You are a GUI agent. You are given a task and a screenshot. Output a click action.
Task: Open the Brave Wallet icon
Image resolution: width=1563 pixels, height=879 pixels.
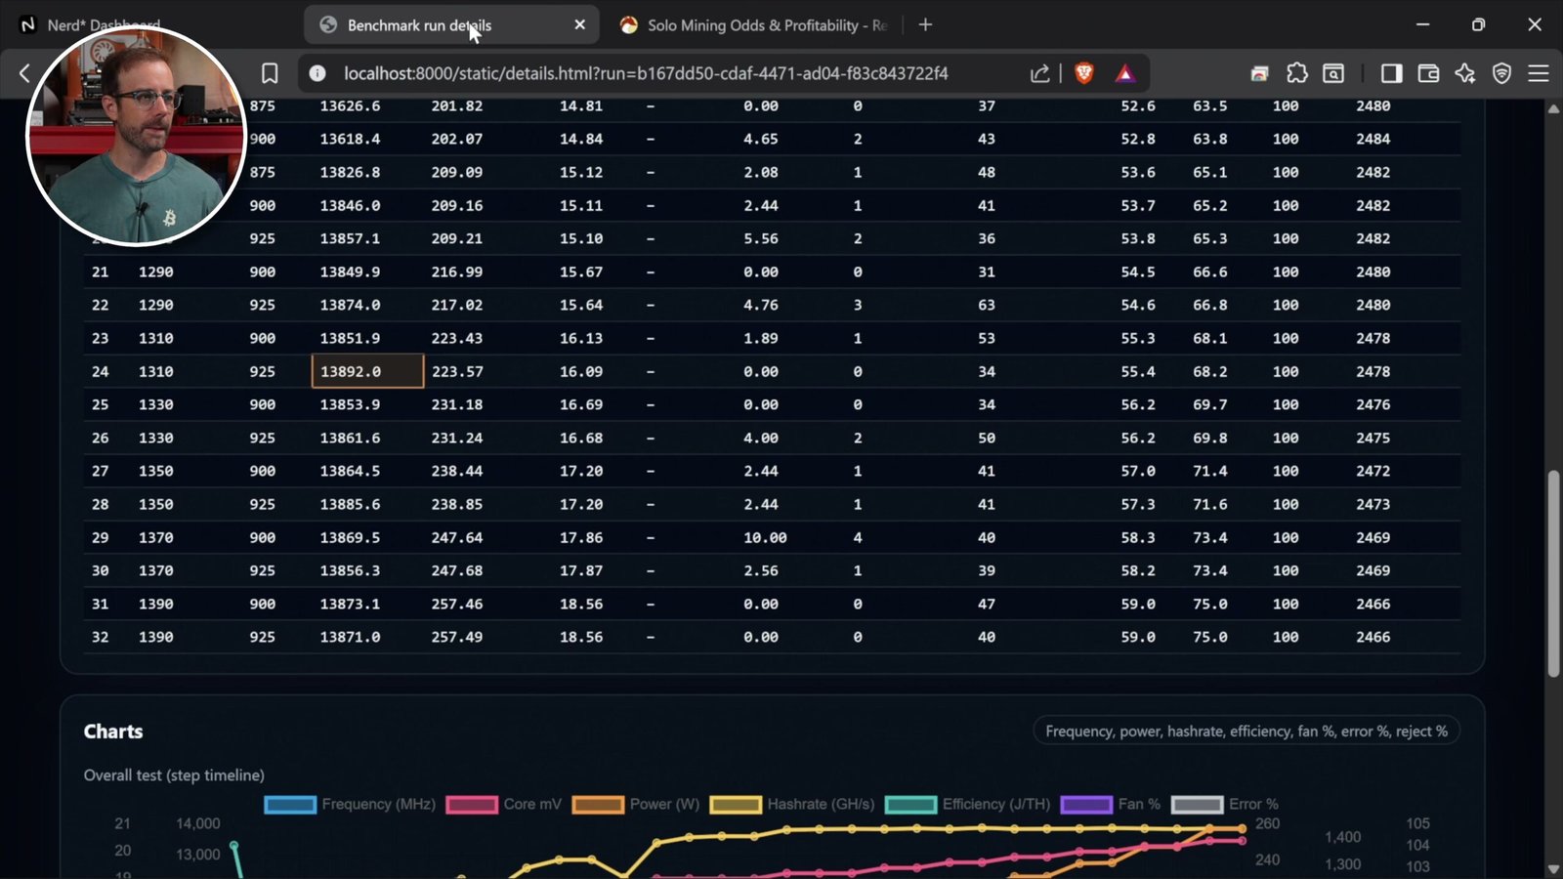click(x=1428, y=73)
